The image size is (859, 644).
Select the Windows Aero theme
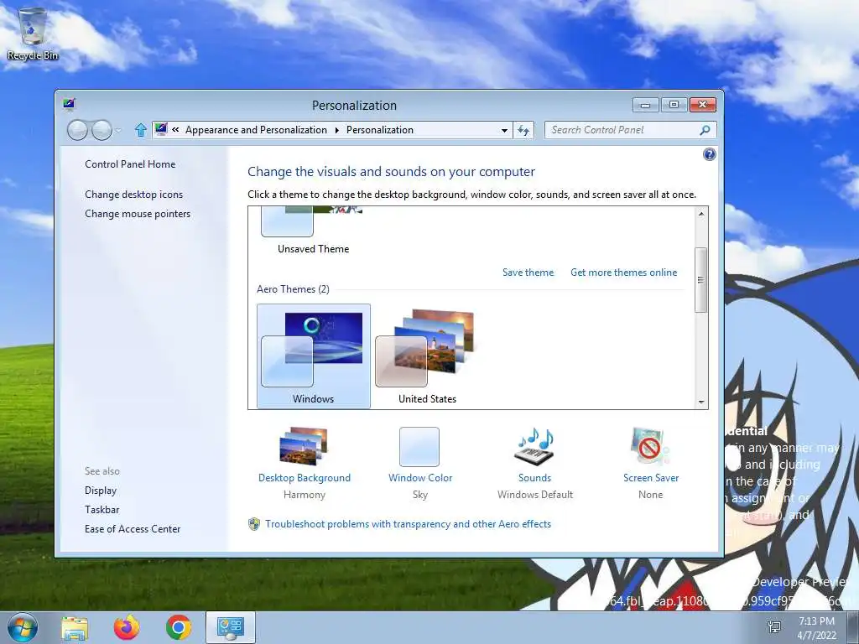tap(314, 356)
